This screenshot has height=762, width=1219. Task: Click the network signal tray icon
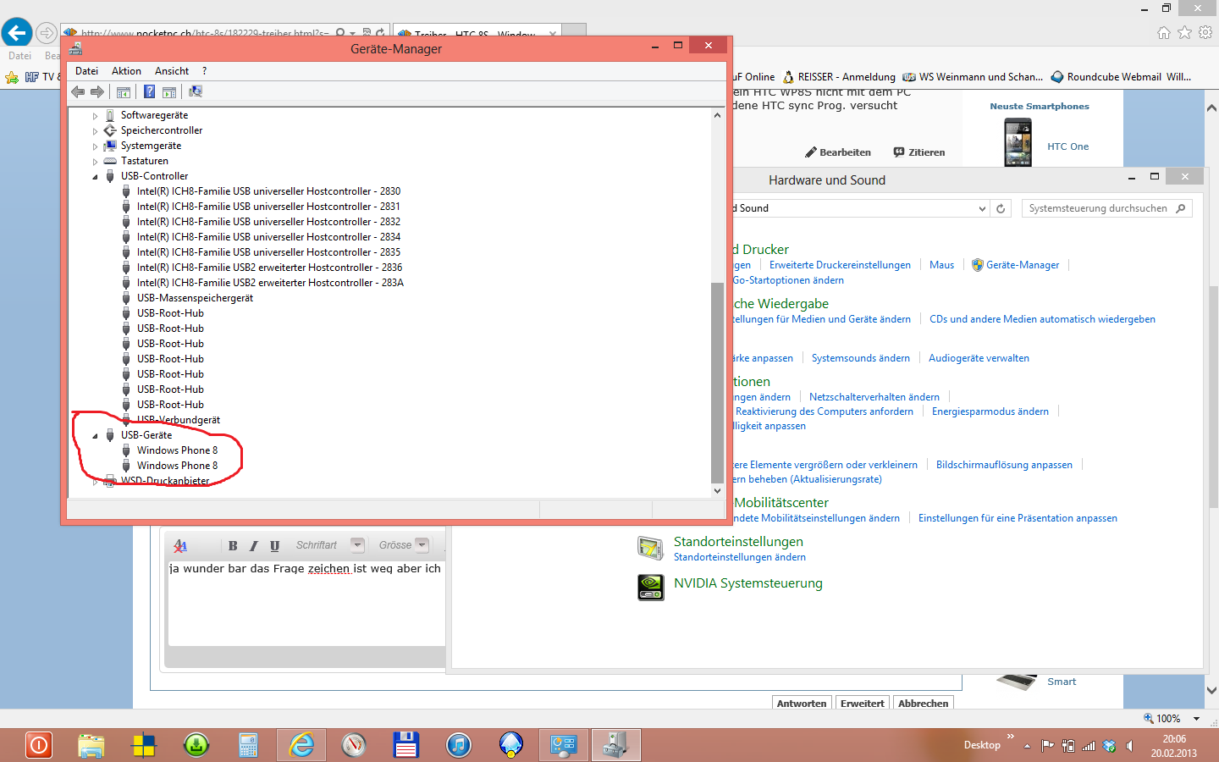click(x=1089, y=746)
